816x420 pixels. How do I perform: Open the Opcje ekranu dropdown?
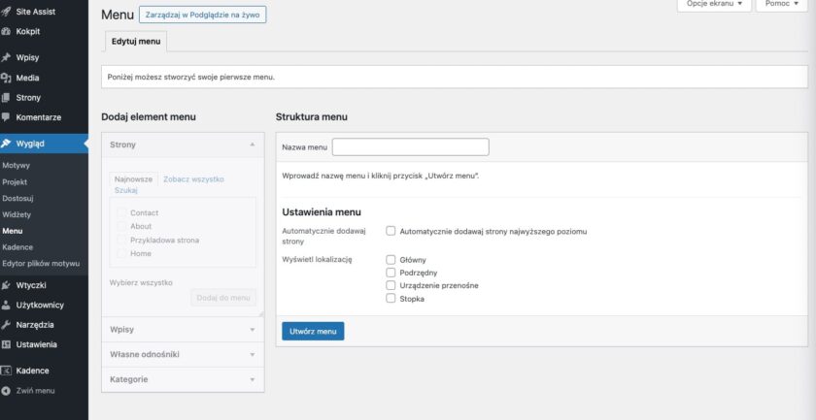[713, 5]
